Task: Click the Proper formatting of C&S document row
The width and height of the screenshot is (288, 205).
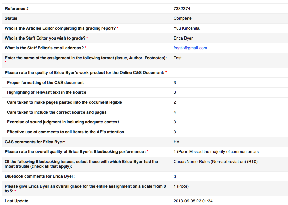Action: 145,83
